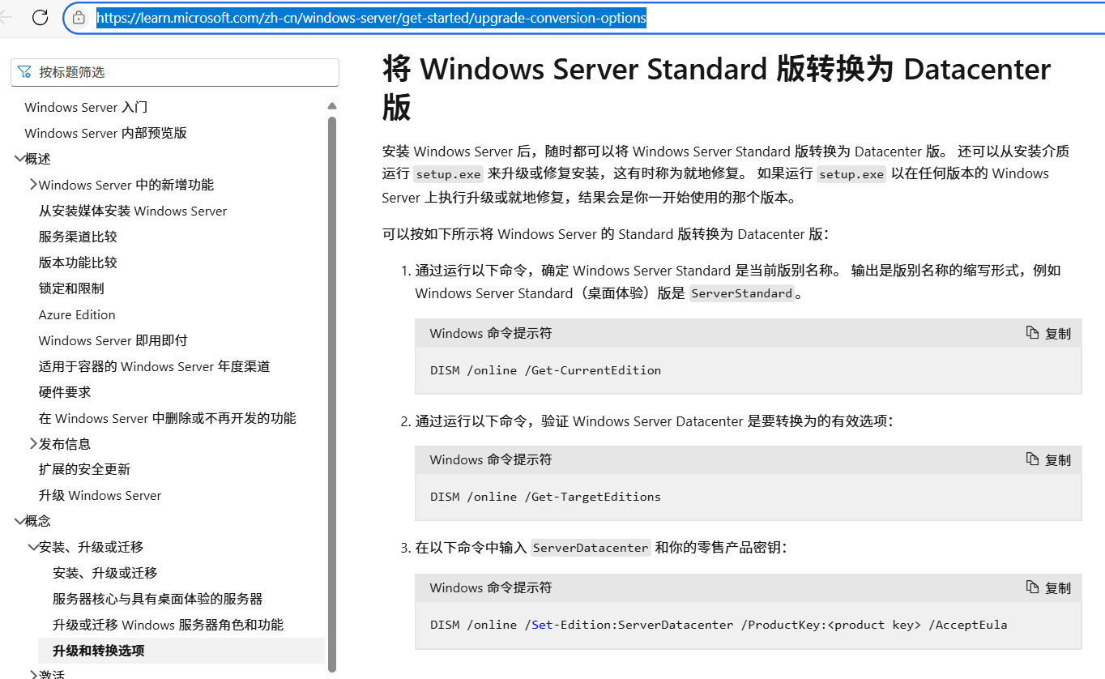Open 版本功能比较 page
Viewport: 1105px width, 679px height.
tap(78, 263)
